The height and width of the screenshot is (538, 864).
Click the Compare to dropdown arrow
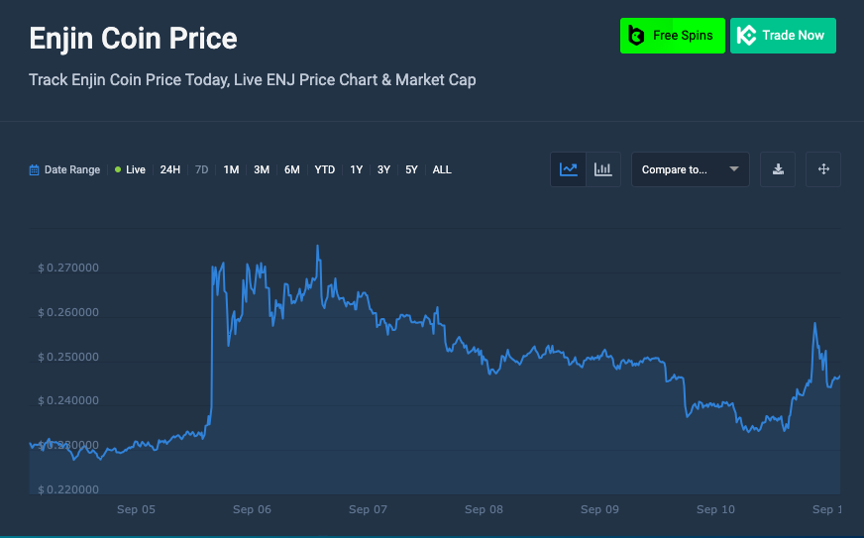tap(734, 169)
